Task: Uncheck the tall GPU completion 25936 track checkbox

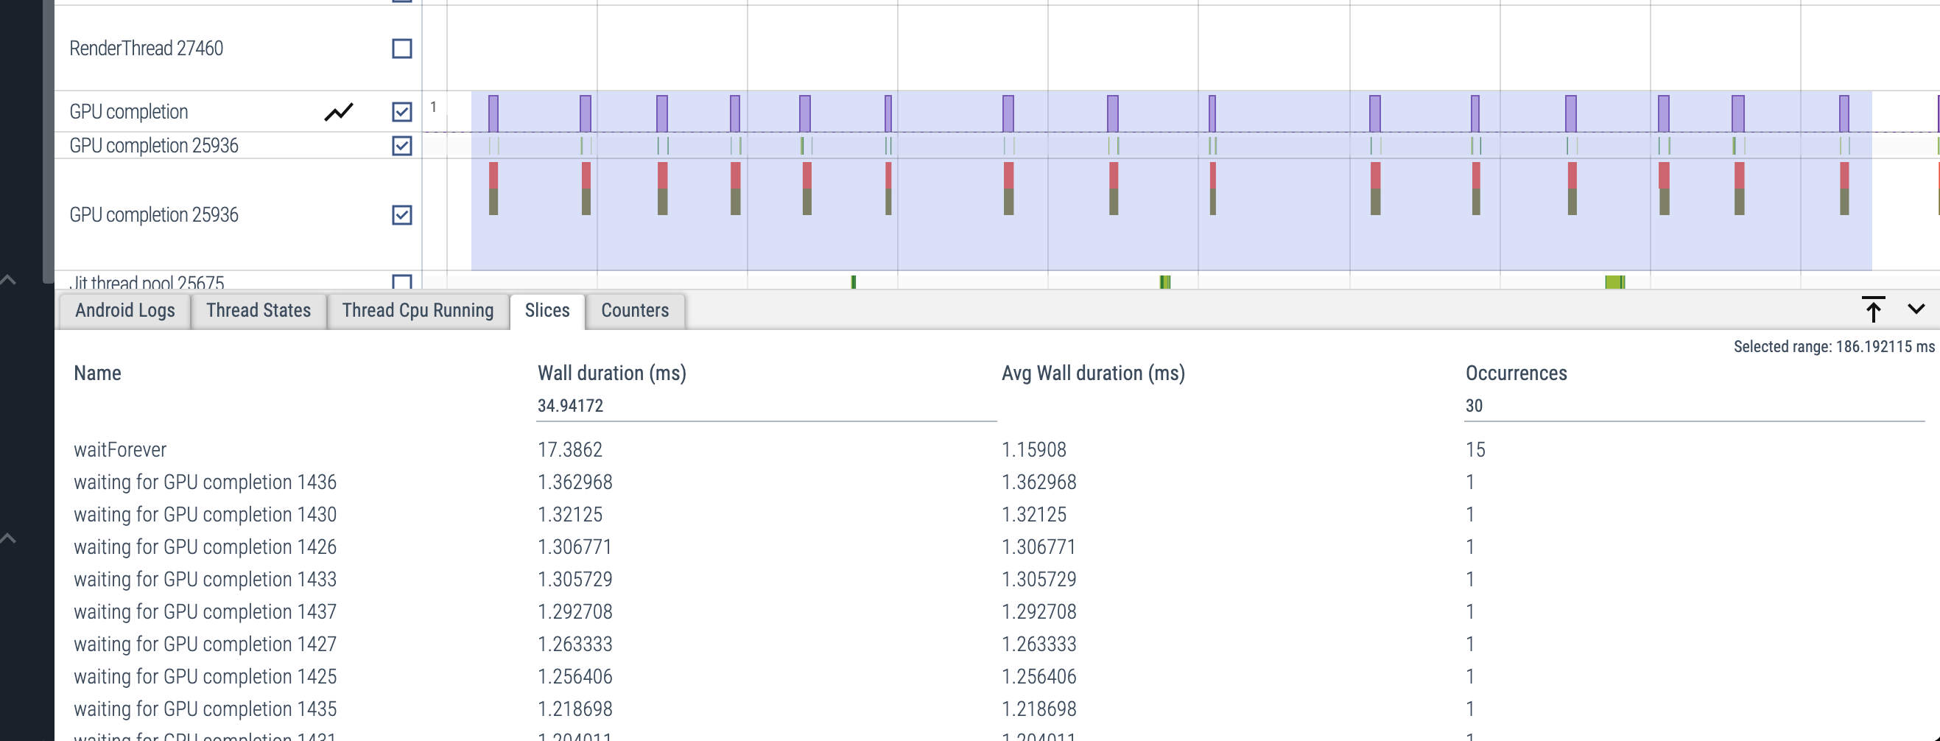Action: point(402,215)
